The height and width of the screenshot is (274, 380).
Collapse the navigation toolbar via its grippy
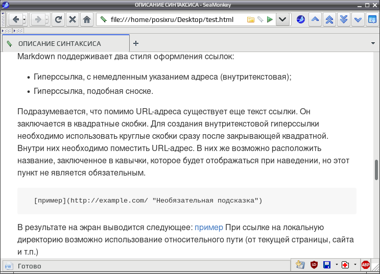tap(3, 19)
